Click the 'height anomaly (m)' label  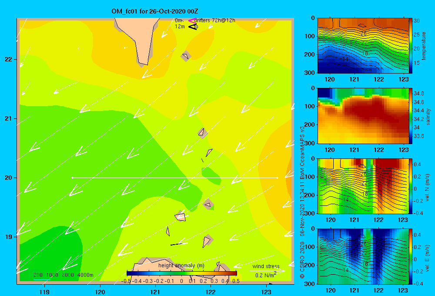[x=181, y=266]
